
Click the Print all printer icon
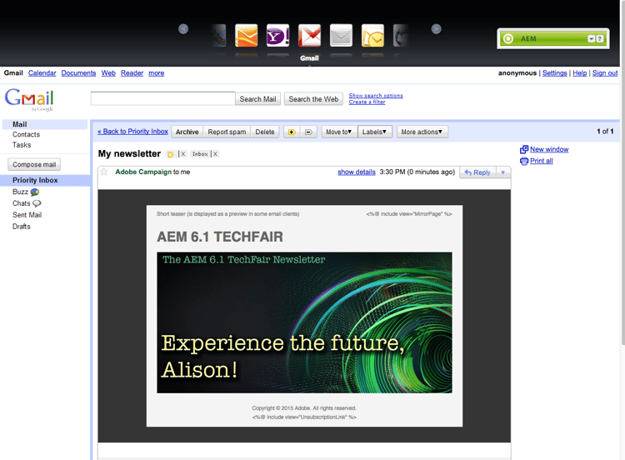(x=524, y=161)
